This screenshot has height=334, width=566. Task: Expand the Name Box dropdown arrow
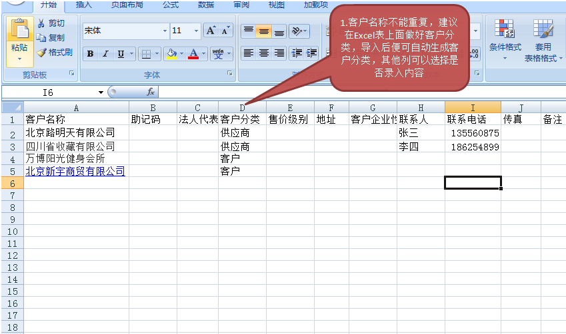[101, 92]
